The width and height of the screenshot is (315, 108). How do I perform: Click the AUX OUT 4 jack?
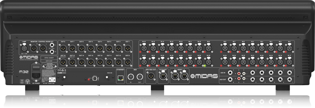[x=262, y=79]
